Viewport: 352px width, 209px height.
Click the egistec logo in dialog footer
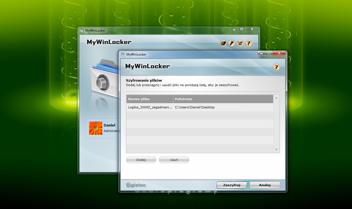136,185
